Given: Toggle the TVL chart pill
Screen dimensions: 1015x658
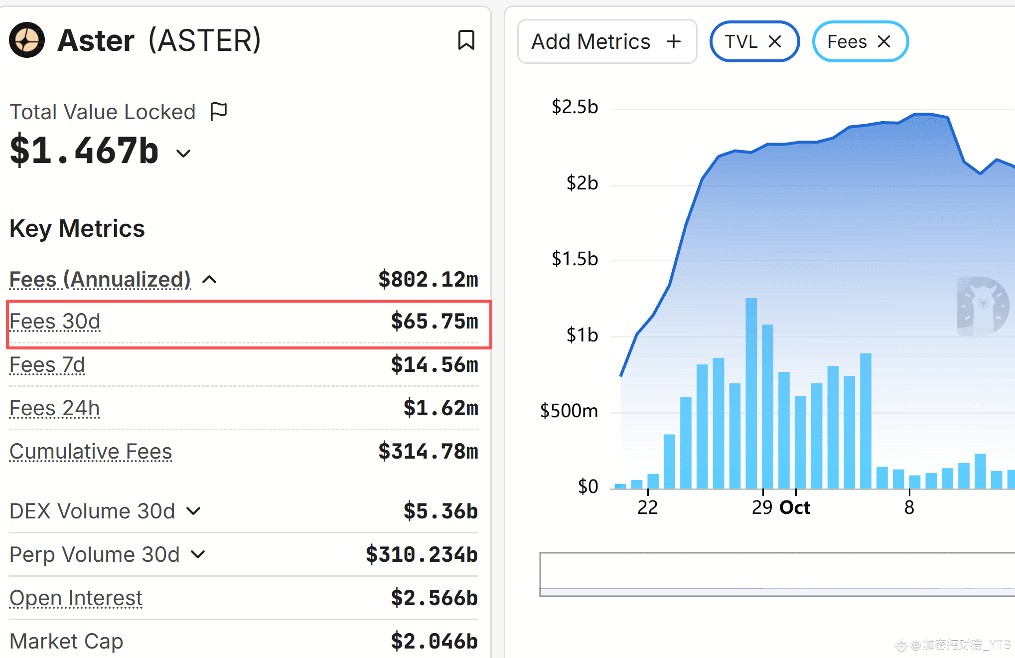Looking at the screenshot, I should point(741,41).
